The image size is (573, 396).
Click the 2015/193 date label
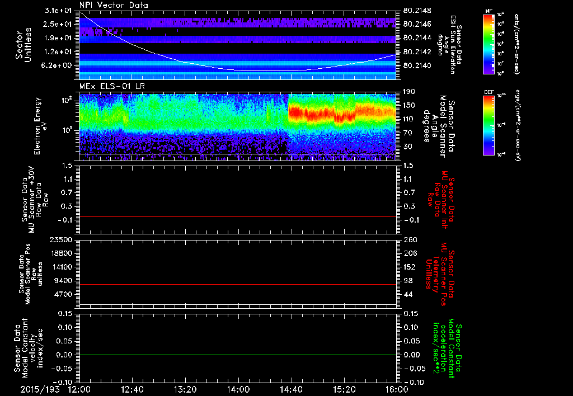tap(40, 389)
